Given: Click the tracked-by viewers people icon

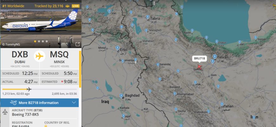Looking at the screenshot, I should point(67,6).
